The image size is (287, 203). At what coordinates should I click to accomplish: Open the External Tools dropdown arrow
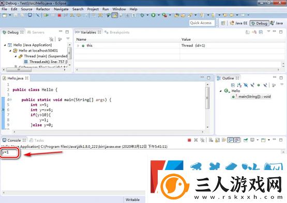click(x=170, y=15)
